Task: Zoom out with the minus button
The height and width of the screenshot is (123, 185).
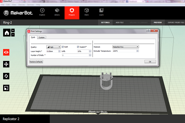Action: (x=13, y=35)
